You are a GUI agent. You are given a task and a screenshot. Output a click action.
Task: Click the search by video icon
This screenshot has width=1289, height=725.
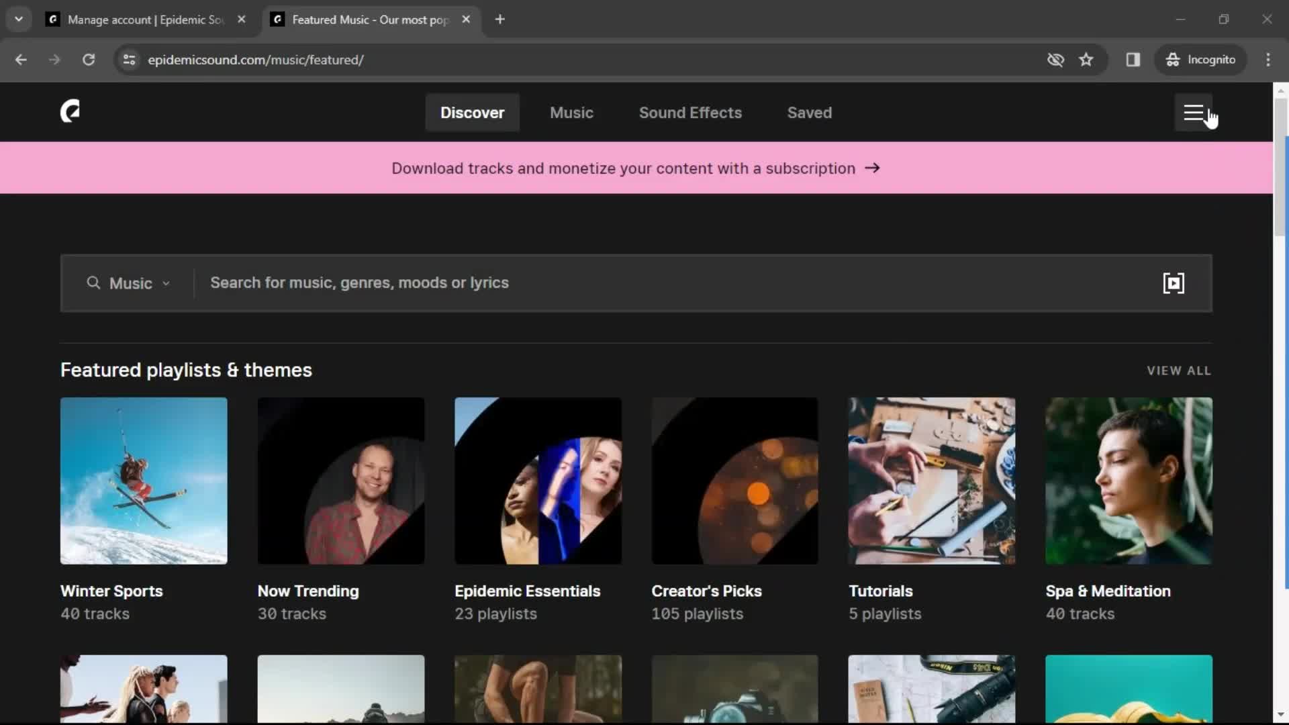[1174, 283]
